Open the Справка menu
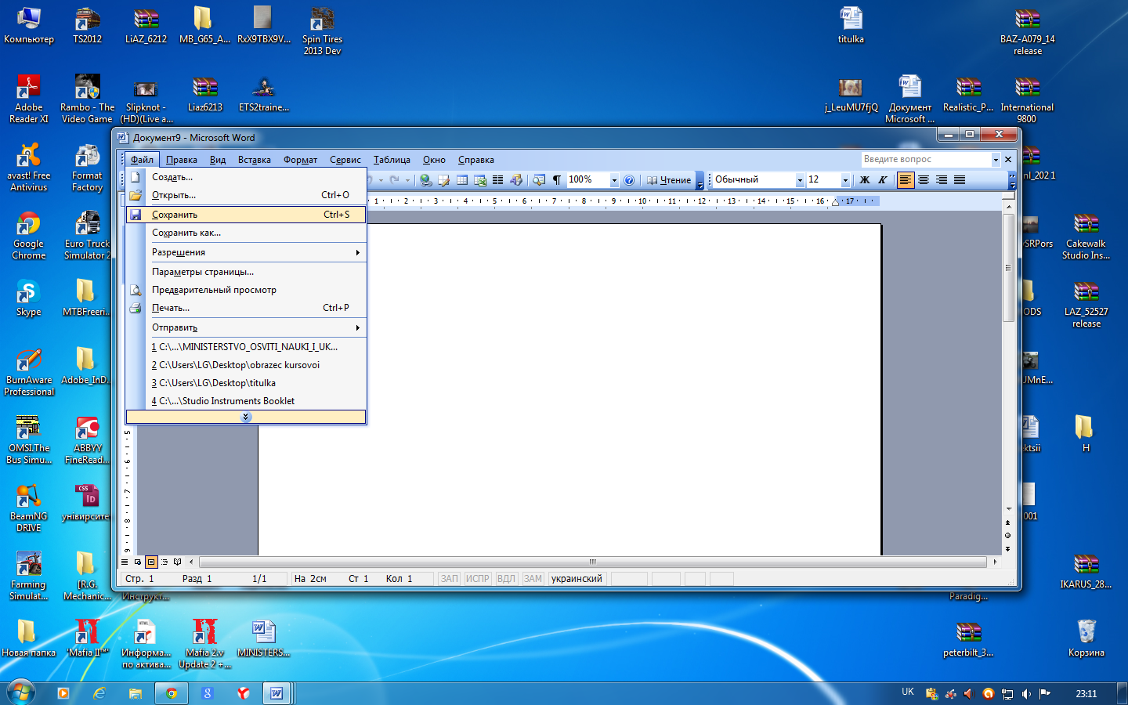The width and height of the screenshot is (1128, 705). coord(476,160)
